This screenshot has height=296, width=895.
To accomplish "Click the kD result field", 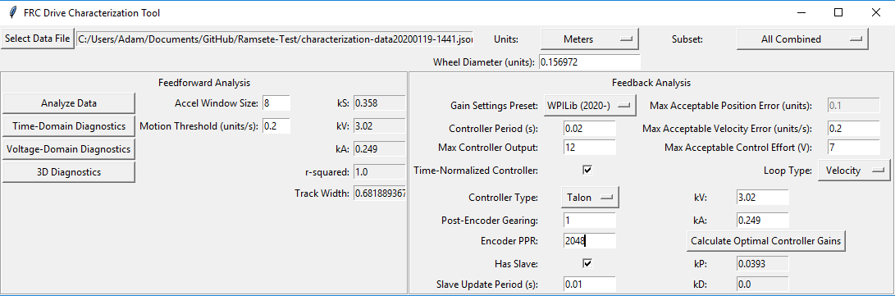I will click(x=763, y=284).
